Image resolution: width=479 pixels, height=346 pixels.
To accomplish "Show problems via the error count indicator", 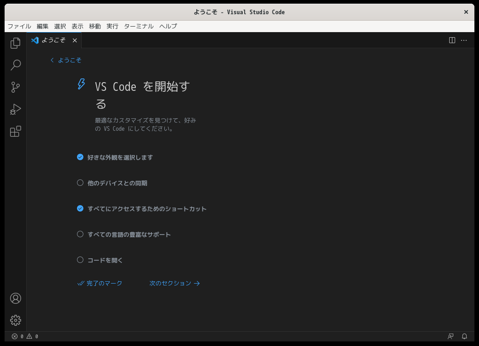I will [x=18, y=336].
